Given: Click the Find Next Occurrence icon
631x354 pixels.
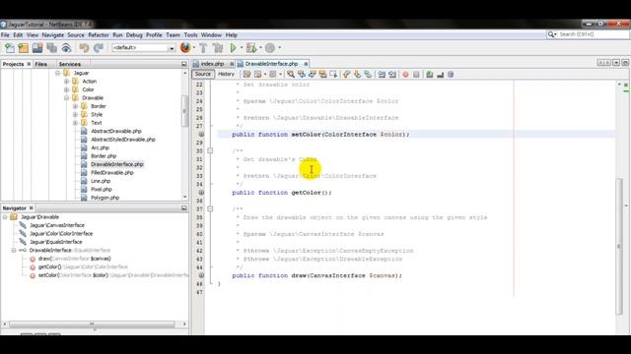Looking at the screenshot, I should click(313, 75).
